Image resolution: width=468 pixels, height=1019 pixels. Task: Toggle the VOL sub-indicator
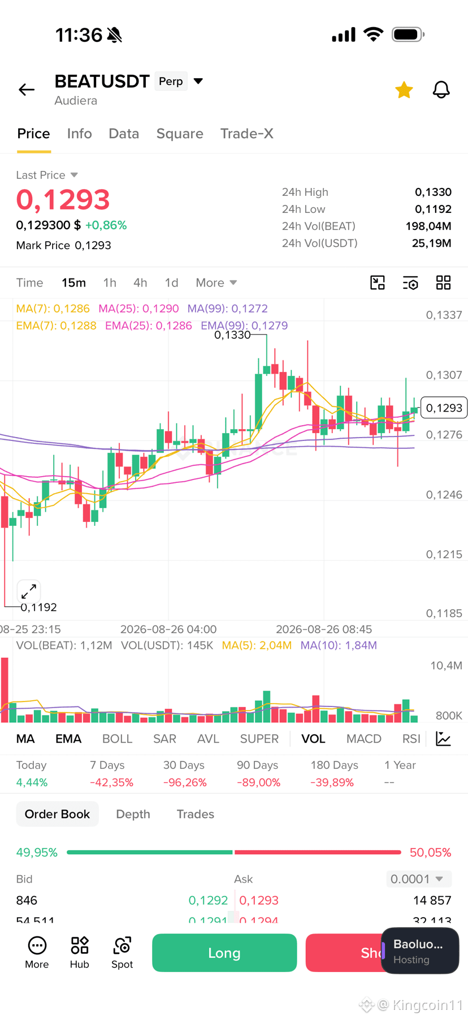(x=313, y=739)
